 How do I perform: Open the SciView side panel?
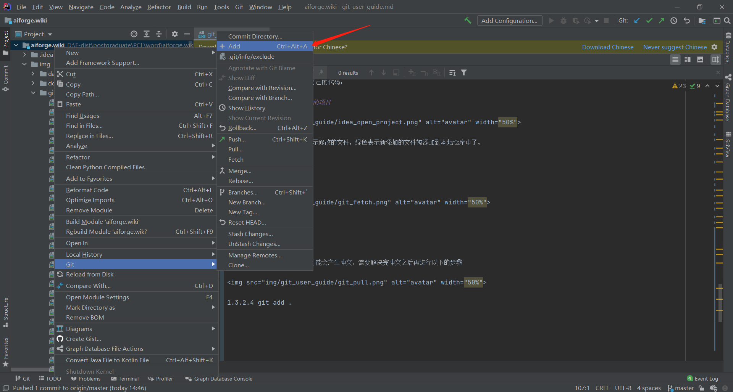click(x=728, y=144)
